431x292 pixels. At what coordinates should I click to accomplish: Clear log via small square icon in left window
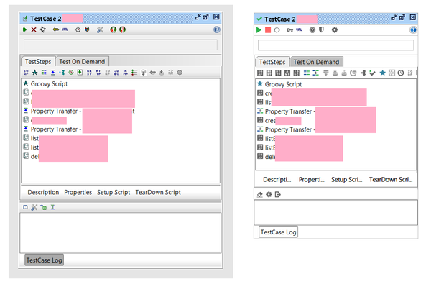click(x=25, y=207)
